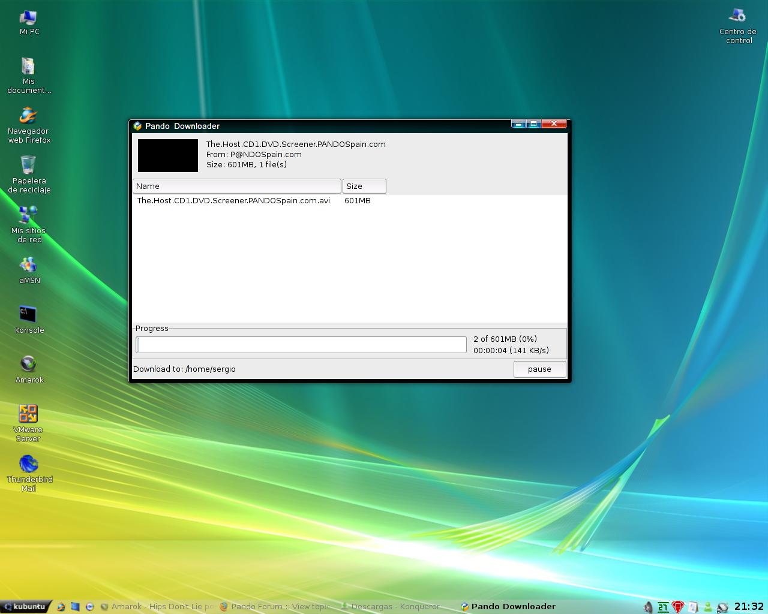Launch the Thunderbird Mail desktop icon
768x614 pixels.
pos(29,473)
